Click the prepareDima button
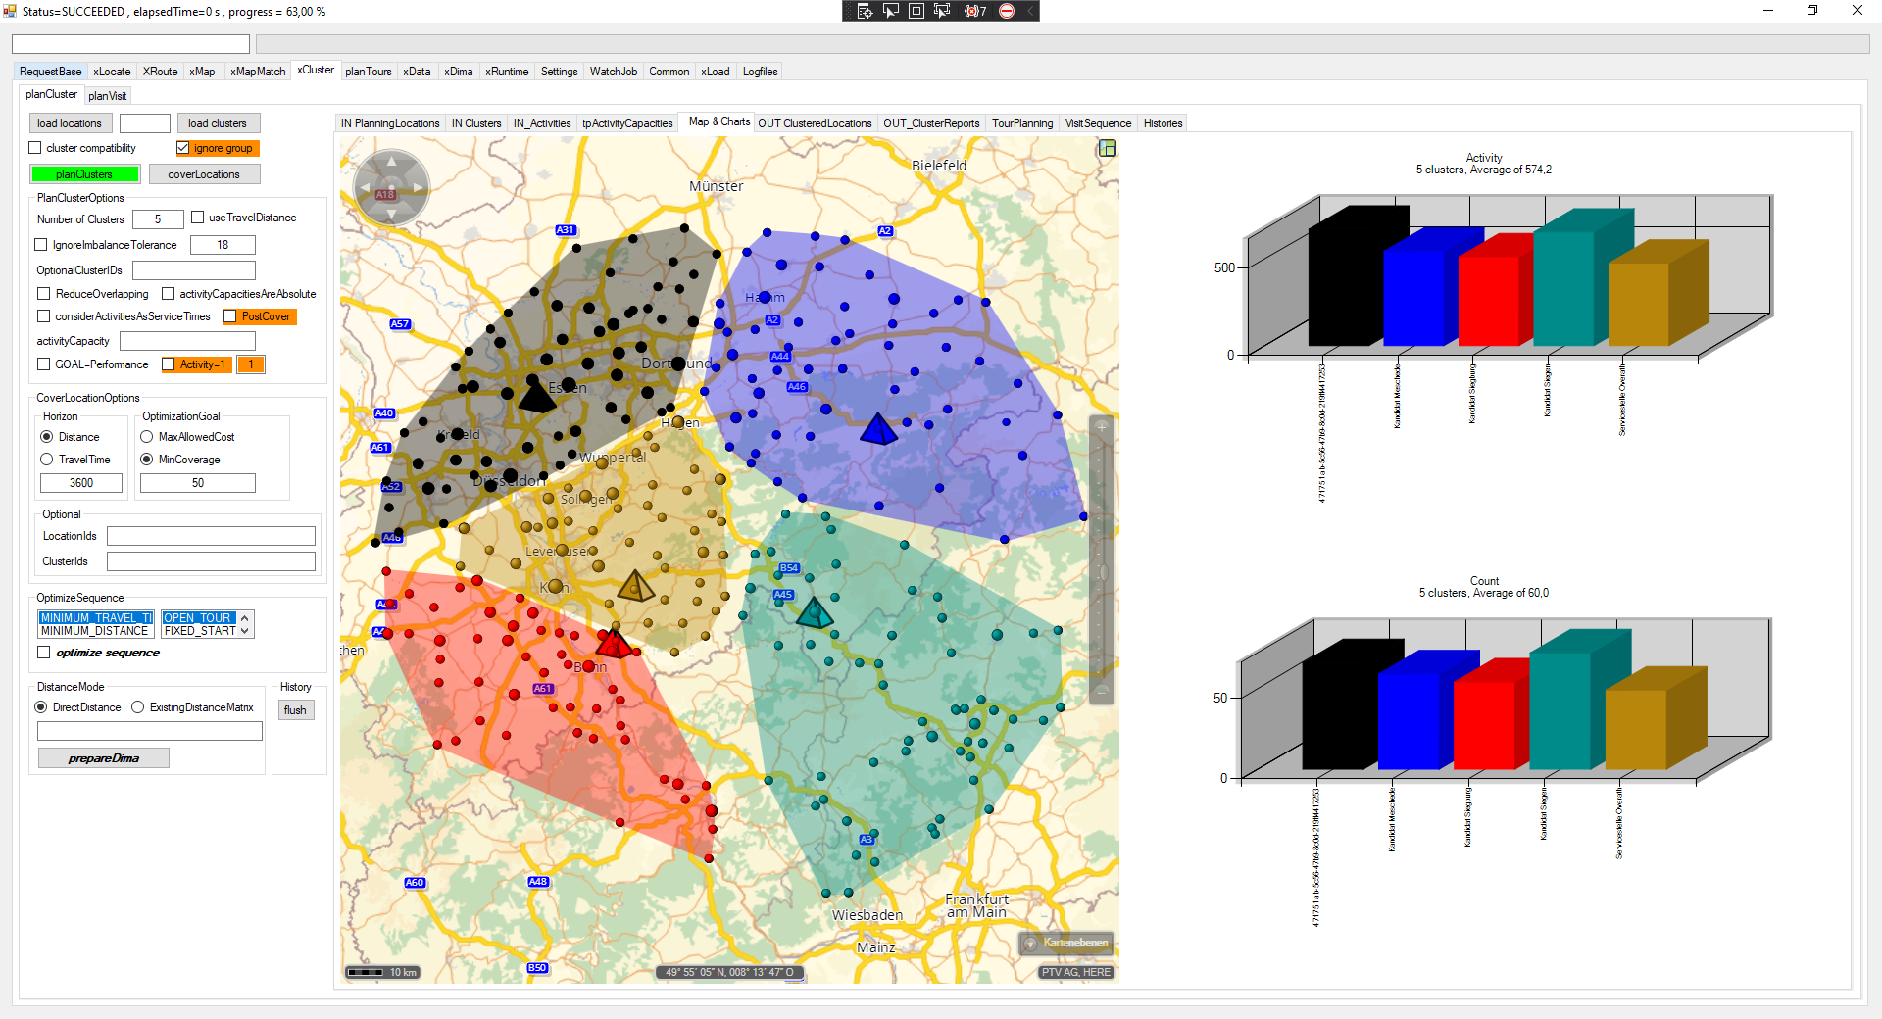1882x1019 pixels. pyautogui.click(x=103, y=758)
